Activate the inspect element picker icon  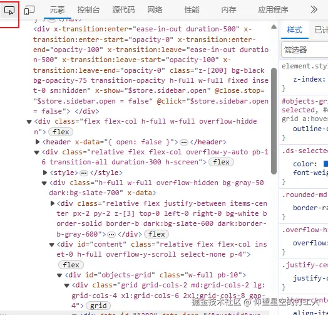(9, 10)
